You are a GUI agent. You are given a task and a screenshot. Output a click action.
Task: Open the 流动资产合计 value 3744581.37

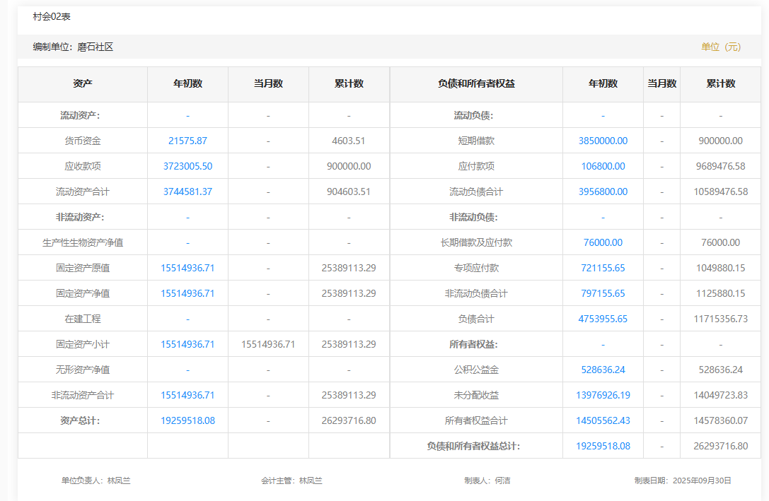tap(187, 191)
